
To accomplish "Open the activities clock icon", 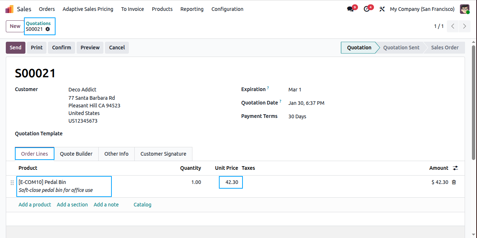I will pos(367,9).
